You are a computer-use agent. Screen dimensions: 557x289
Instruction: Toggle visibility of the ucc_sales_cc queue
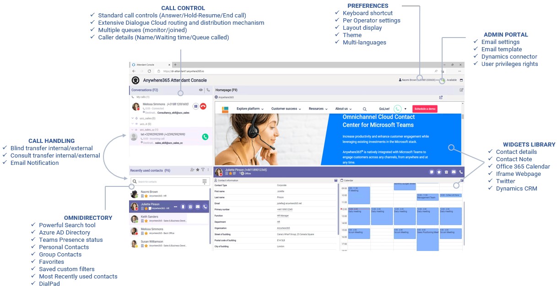pos(135,130)
